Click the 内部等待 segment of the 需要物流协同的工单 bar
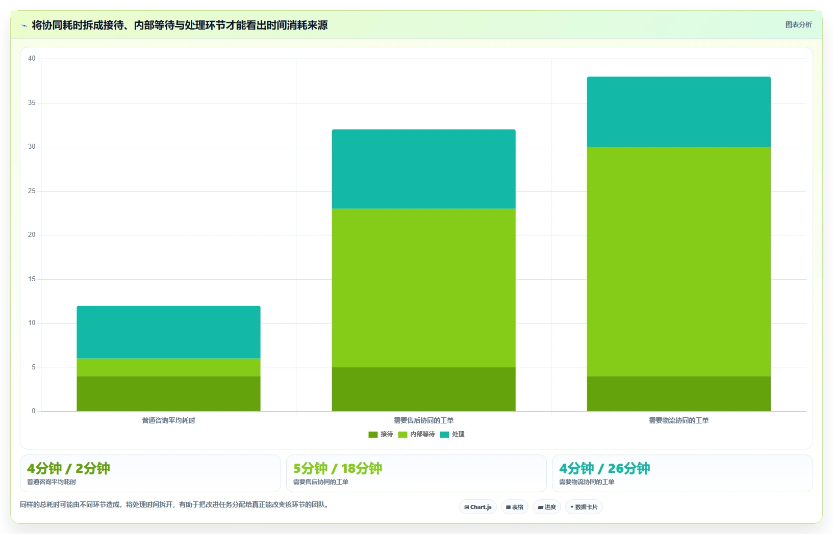This screenshot has height=534, width=833. click(678, 262)
